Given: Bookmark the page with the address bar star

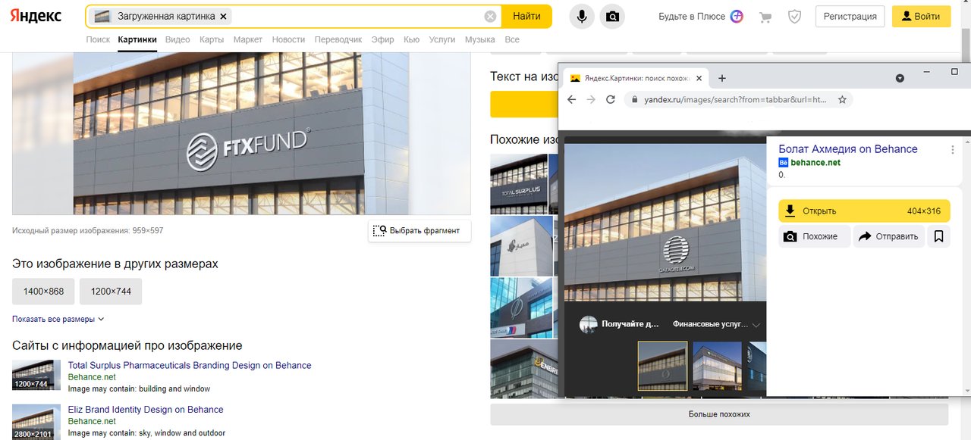Looking at the screenshot, I should (842, 99).
